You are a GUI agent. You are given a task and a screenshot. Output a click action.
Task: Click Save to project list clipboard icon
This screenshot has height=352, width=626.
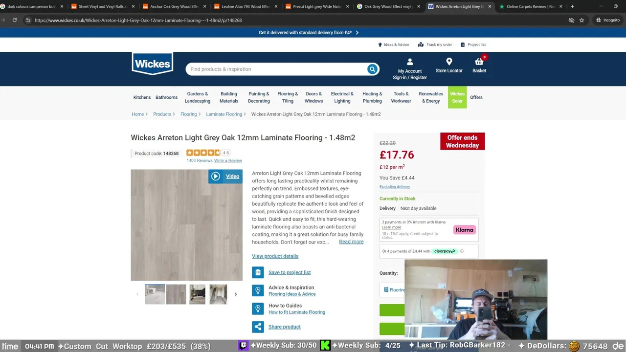[258, 272]
